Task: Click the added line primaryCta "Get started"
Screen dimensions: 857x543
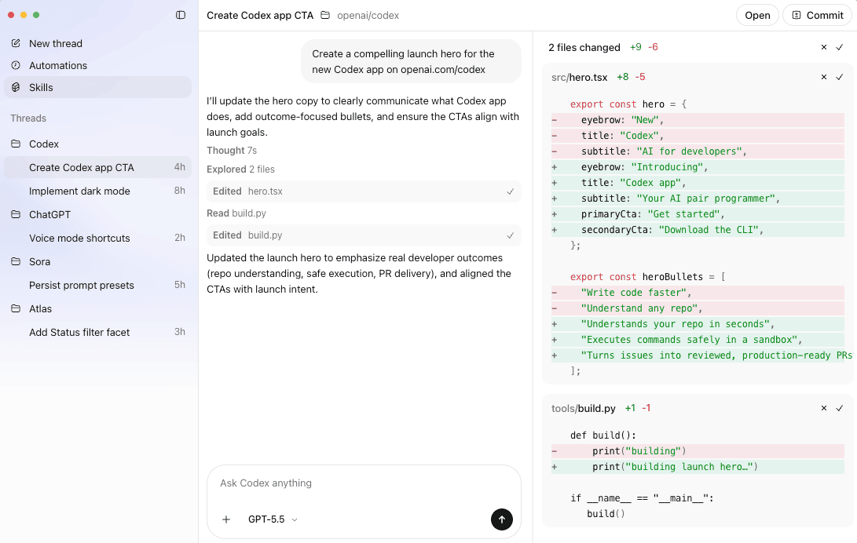Action: [x=698, y=214]
